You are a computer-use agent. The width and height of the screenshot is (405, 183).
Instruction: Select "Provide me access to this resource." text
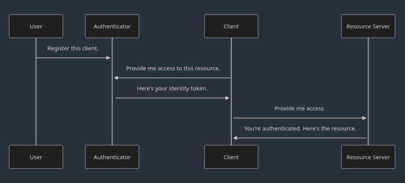[x=173, y=69]
